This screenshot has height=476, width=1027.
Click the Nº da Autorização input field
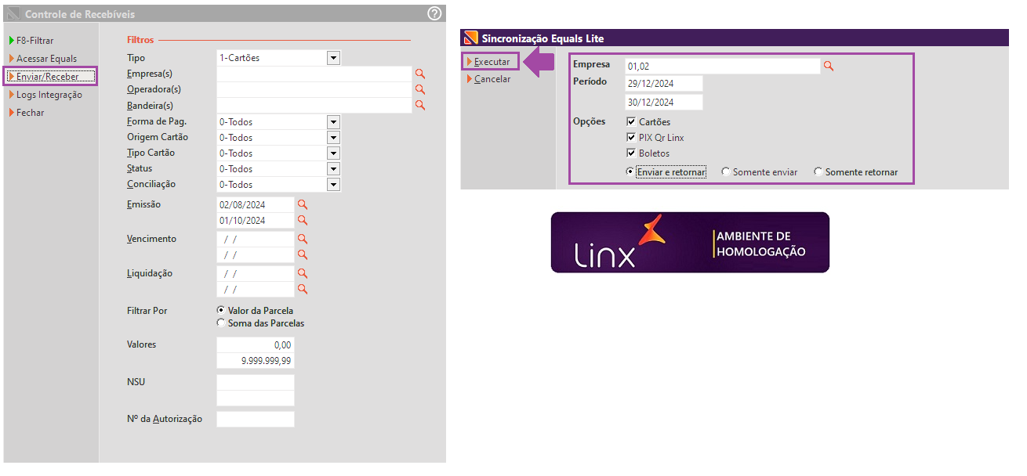tap(256, 419)
